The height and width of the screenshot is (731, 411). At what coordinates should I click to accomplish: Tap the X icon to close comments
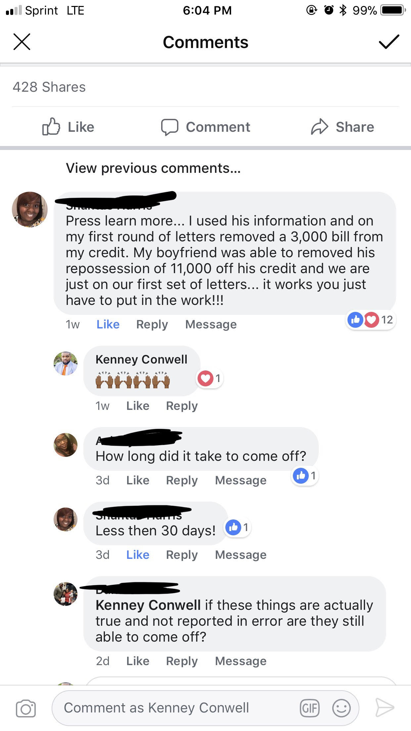[x=22, y=42]
